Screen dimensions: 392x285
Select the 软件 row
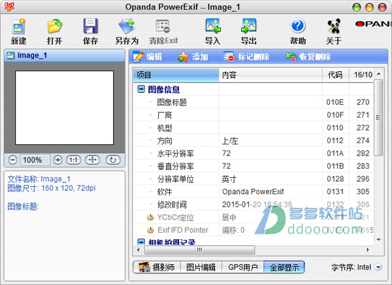click(253, 192)
